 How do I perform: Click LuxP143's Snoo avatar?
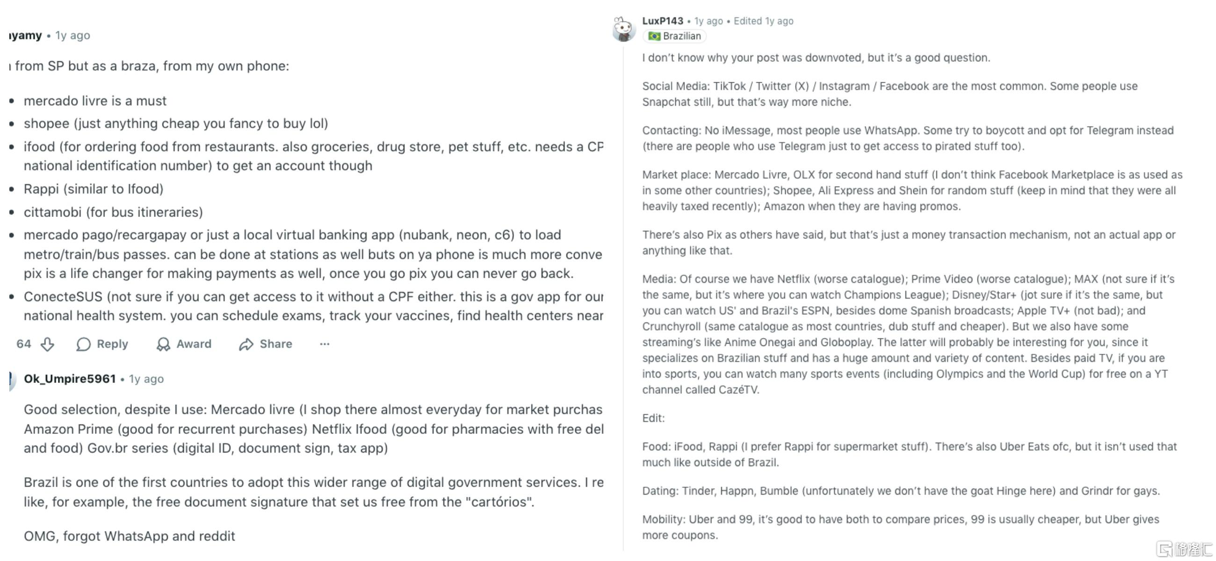click(623, 29)
